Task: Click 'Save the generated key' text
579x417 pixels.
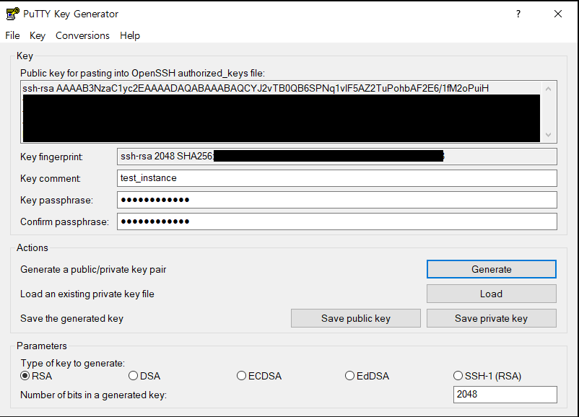Action: pyautogui.click(x=71, y=318)
